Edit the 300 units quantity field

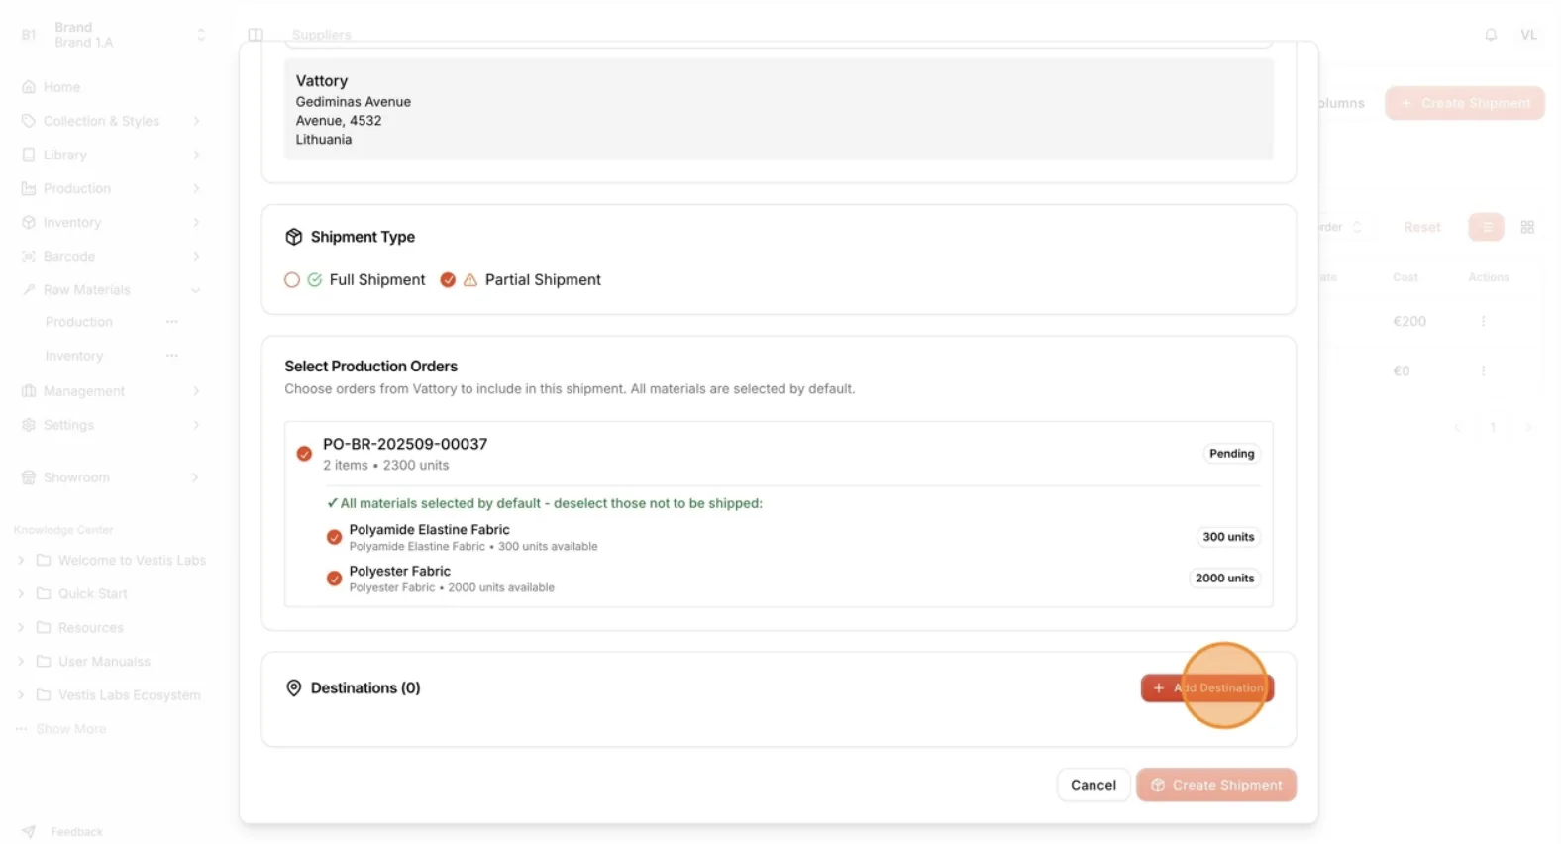1228,537
